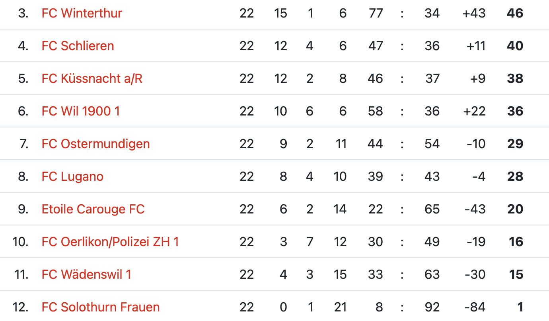The height and width of the screenshot is (321, 549).
Task: Open the FC Solothurn Frauen link
Action: 101,307
